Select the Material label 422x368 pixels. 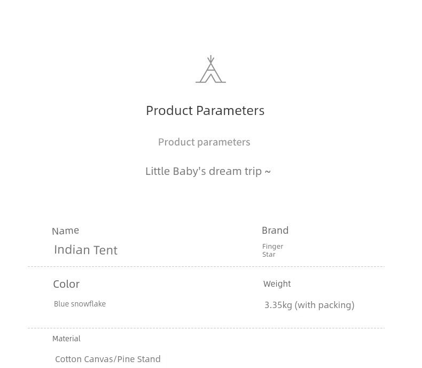pos(66,339)
